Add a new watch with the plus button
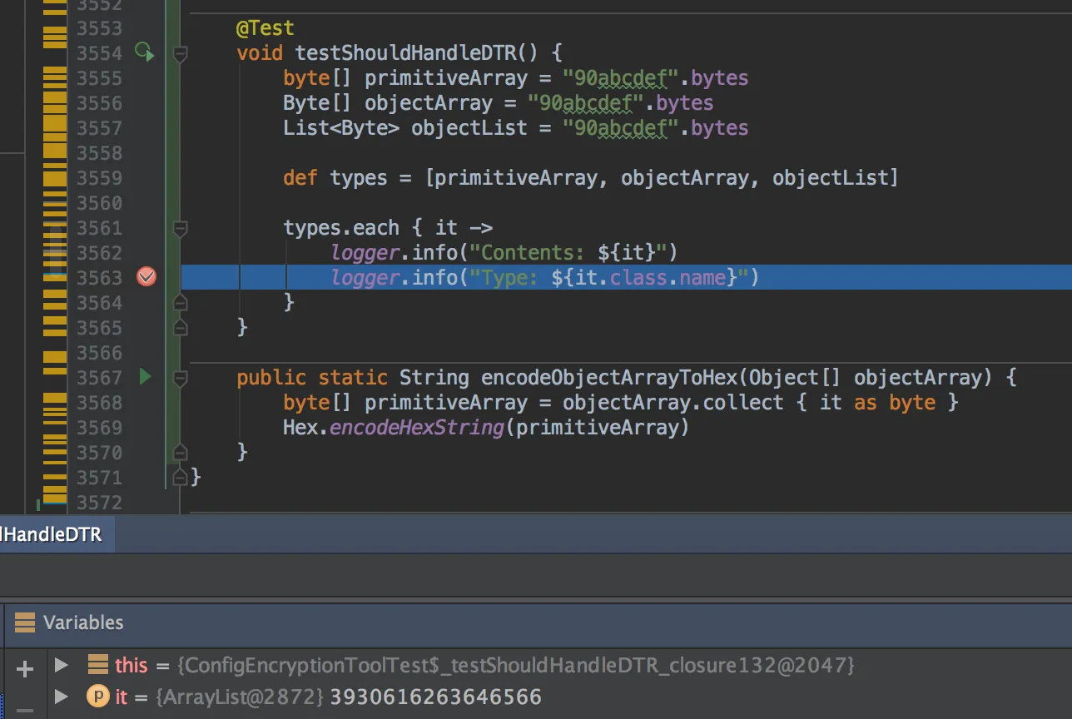The width and height of the screenshot is (1072, 719). coord(25,668)
